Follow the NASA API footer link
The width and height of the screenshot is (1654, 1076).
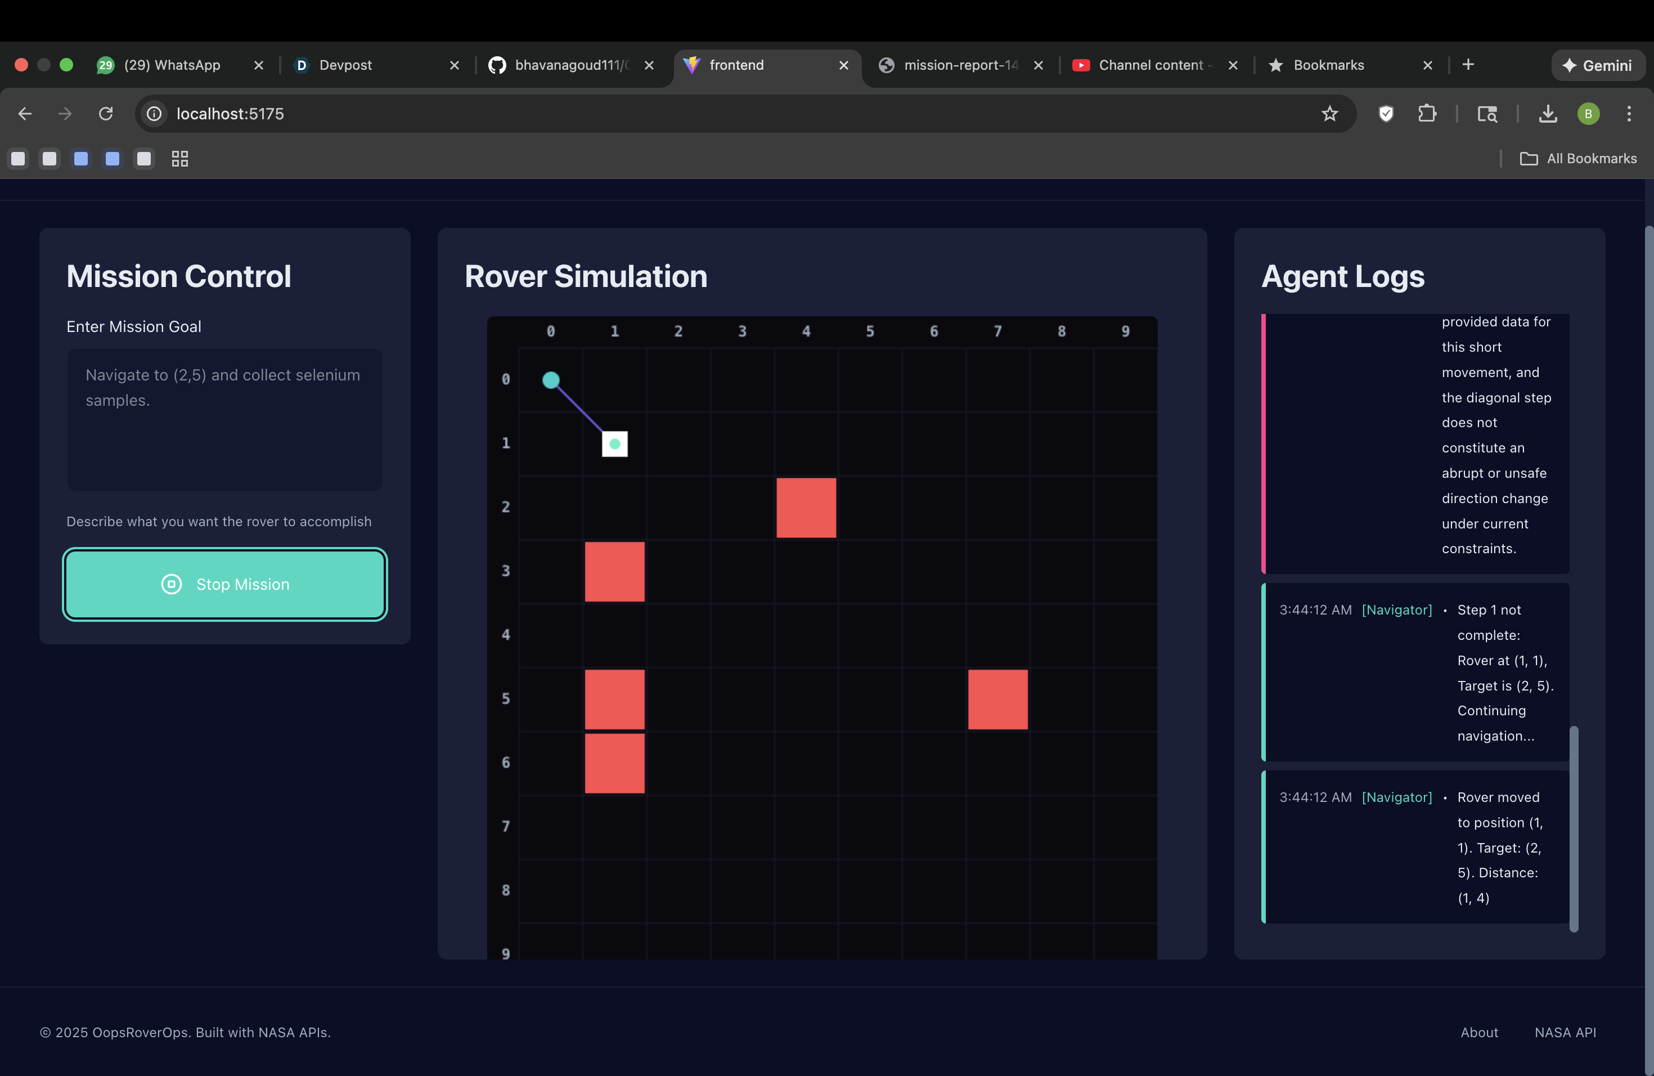[1565, 1032]
